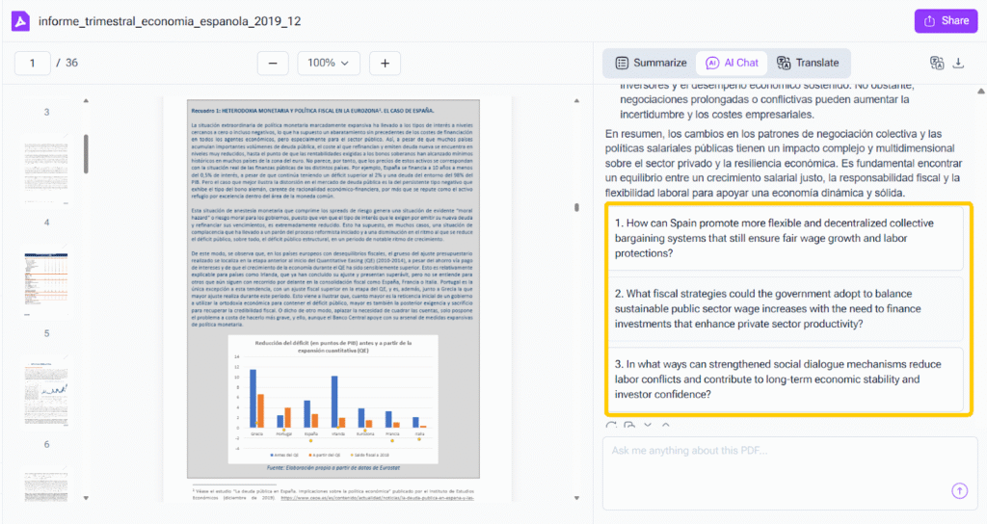Switch to the Summarize tab
Screen dimensions: 987x524
[x=652, y=63]
